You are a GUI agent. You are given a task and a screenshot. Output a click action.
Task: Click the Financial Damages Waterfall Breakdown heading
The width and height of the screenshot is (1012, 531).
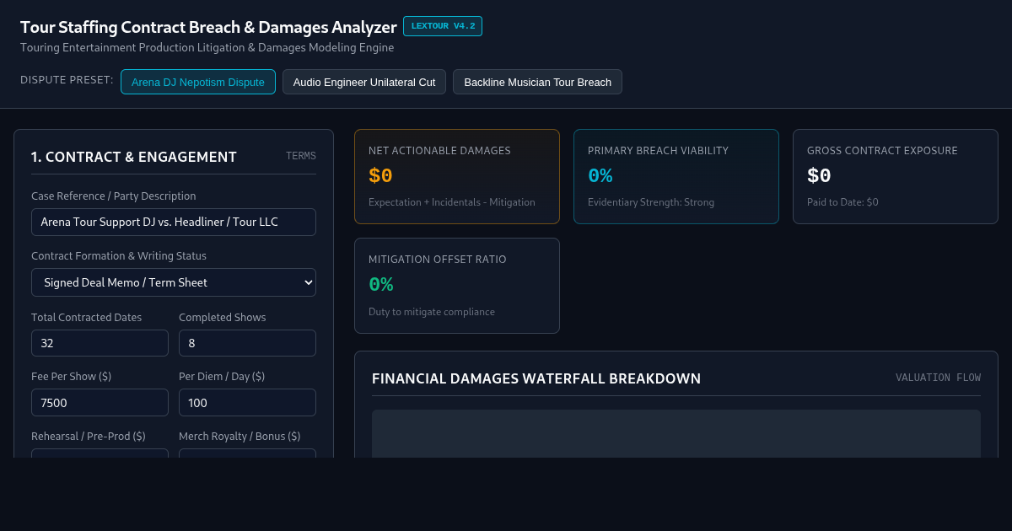pyautogui.click(x=536, y=378)
